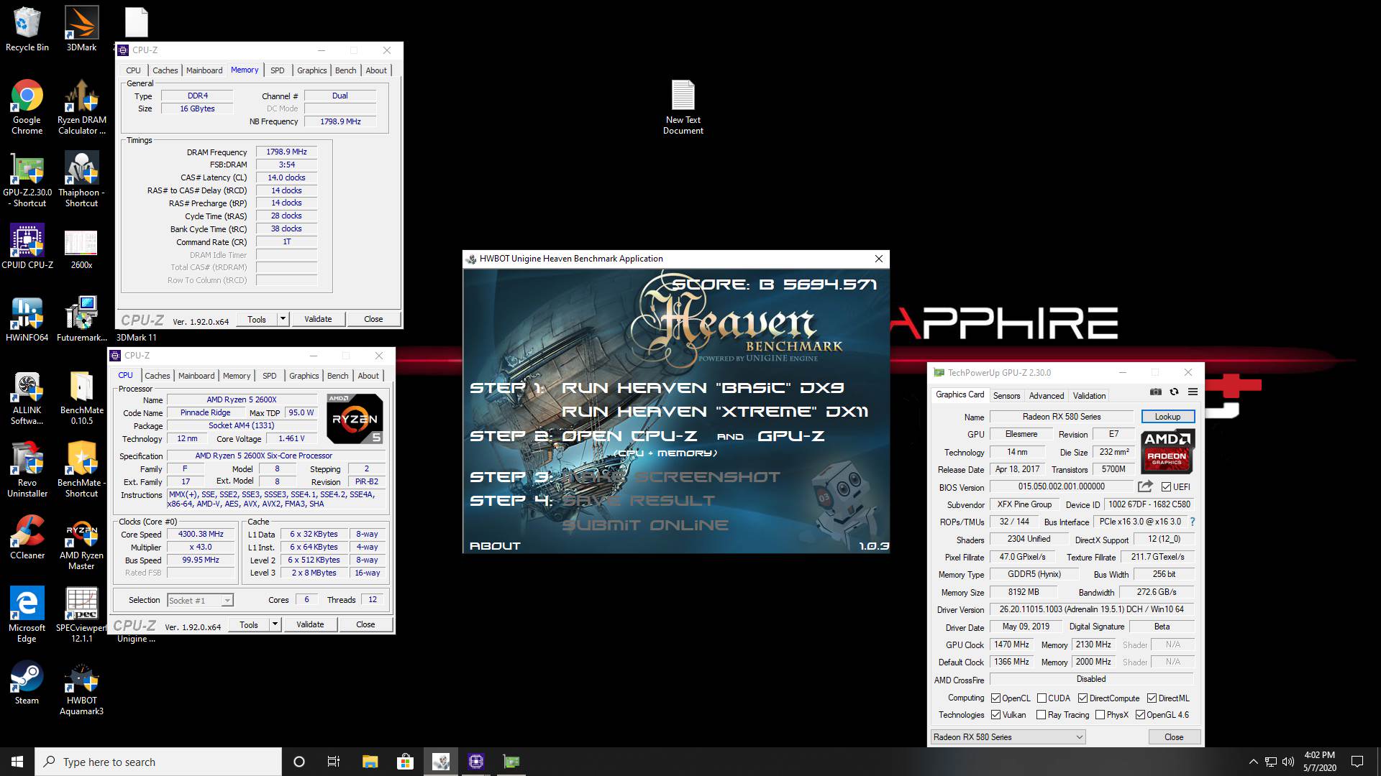Open Windows Start menu
The image size is (1381, 776).
click(x=17, y=762)
